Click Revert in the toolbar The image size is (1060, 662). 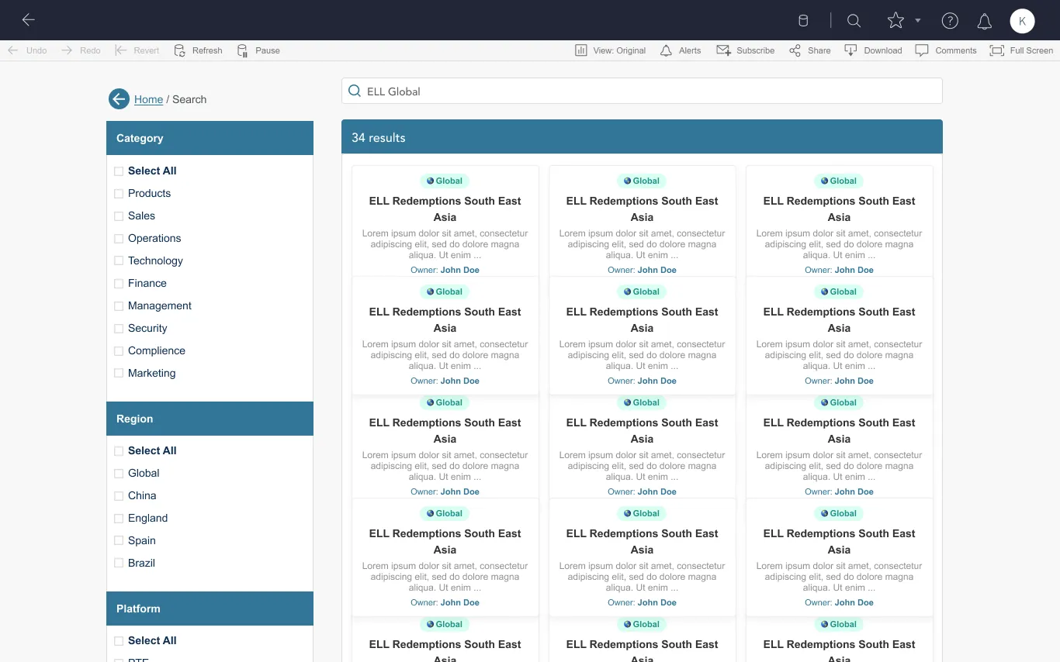tap(137, 50)
